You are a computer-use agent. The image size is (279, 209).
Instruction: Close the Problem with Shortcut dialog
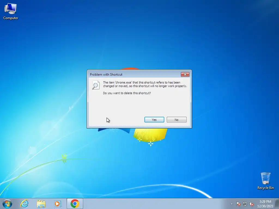pos(185,75)
